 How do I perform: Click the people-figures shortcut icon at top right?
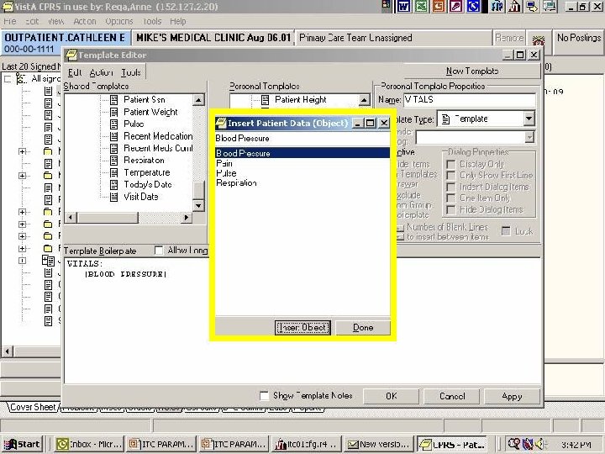point(497,7)
